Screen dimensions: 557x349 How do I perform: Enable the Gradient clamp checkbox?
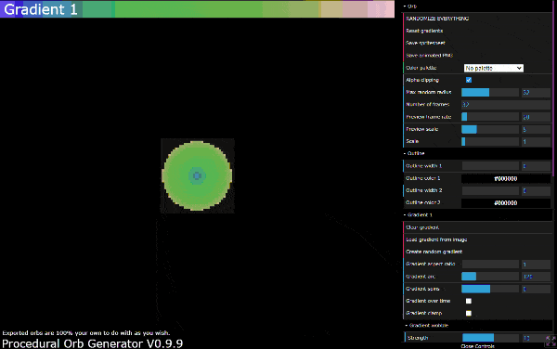(x=469, y=313)
